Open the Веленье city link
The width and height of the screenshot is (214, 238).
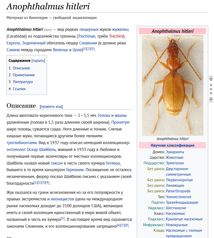60,50
